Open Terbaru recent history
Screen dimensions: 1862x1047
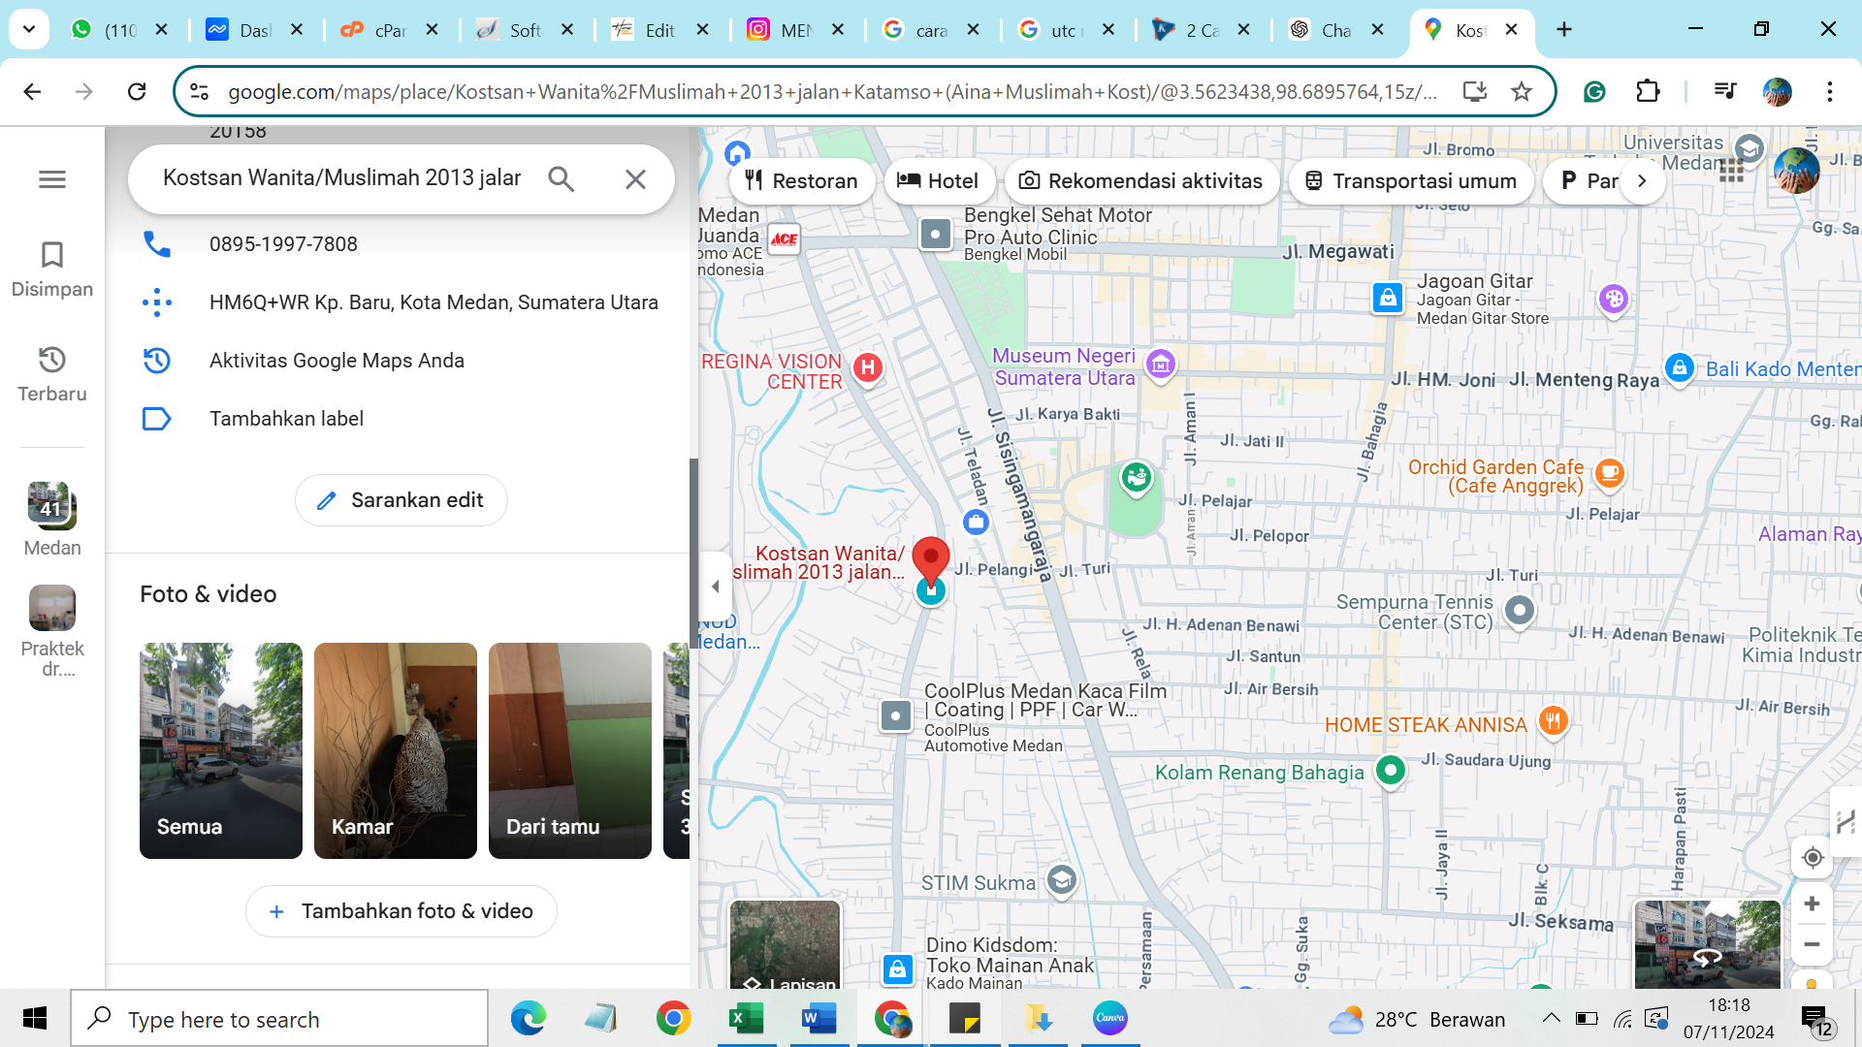click(52, 374)
